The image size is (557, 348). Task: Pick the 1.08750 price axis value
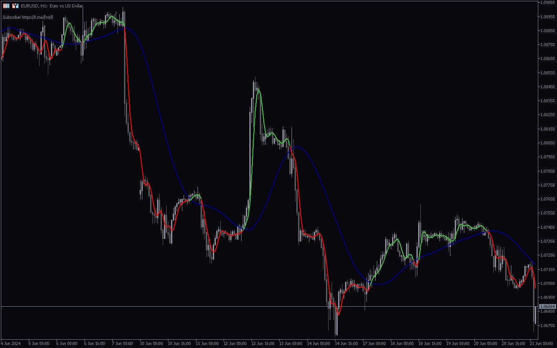(547, 44)
